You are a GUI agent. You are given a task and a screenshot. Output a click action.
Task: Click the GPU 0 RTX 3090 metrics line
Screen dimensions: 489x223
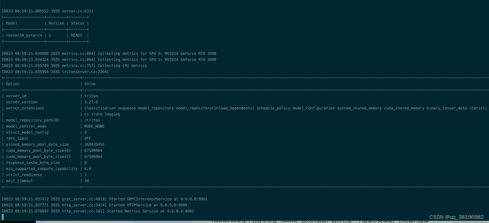click(109, 54)
